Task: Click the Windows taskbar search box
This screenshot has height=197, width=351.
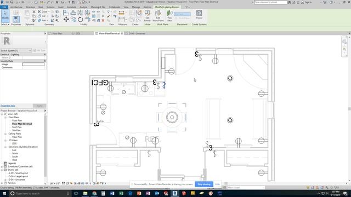Action: 40,193
